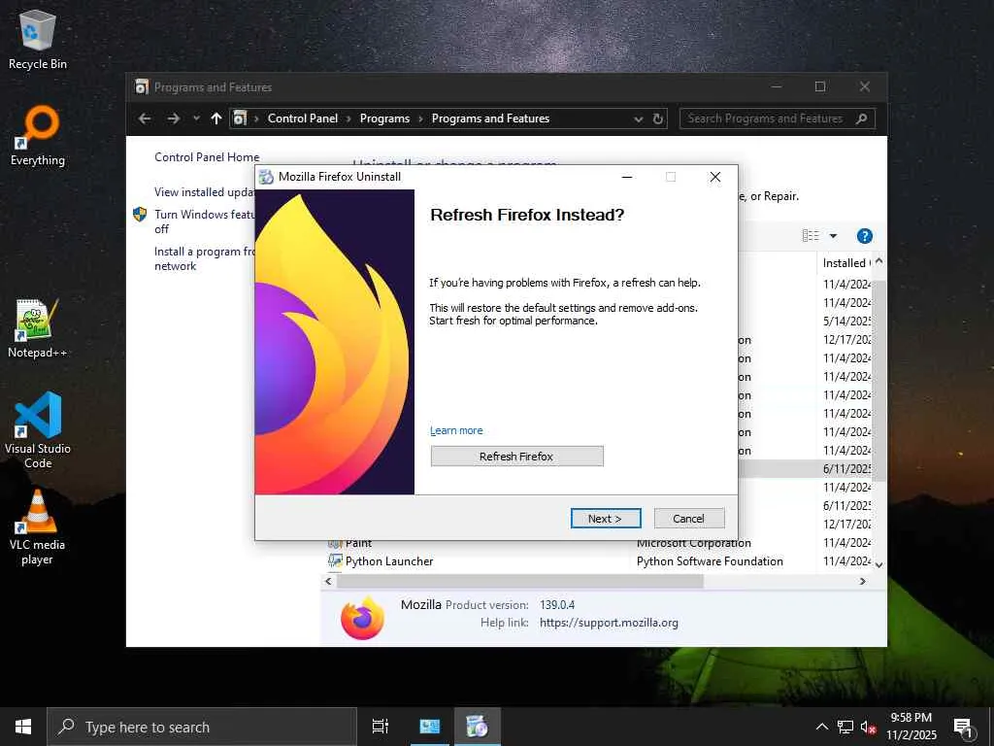This screenshot has width=994, height=746.
Task: Select the Notepad++ desktop shortcut
Action: (x=38, y=328)
